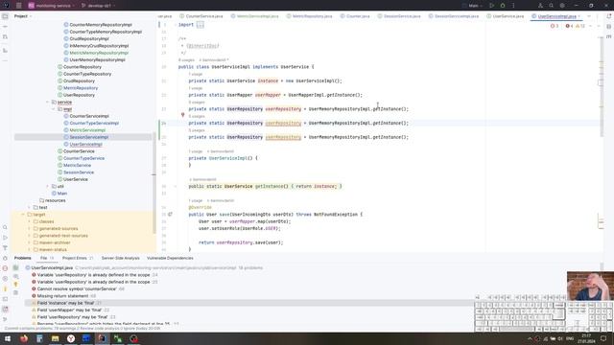This screenshot has height=345, width=614.
Task: Select the resources folder
Action: 53,200
